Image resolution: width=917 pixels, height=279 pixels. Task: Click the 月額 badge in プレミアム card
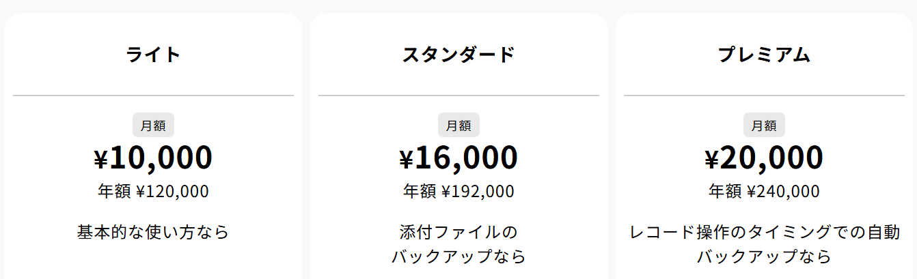tap(764, 126)
